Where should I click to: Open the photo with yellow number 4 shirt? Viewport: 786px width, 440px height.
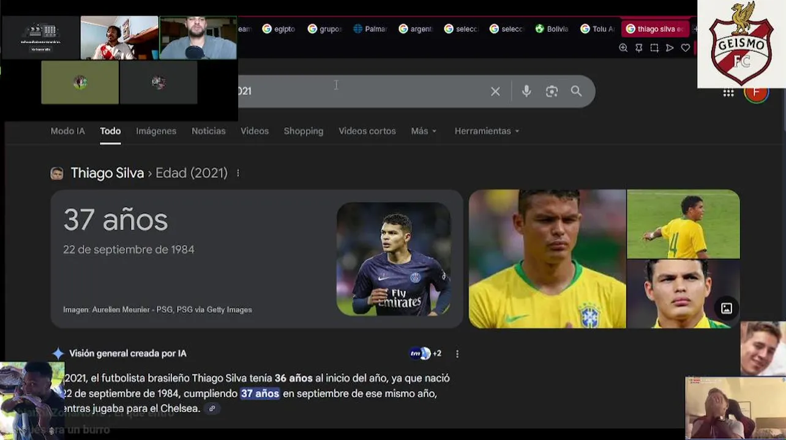tap(683, 224)
